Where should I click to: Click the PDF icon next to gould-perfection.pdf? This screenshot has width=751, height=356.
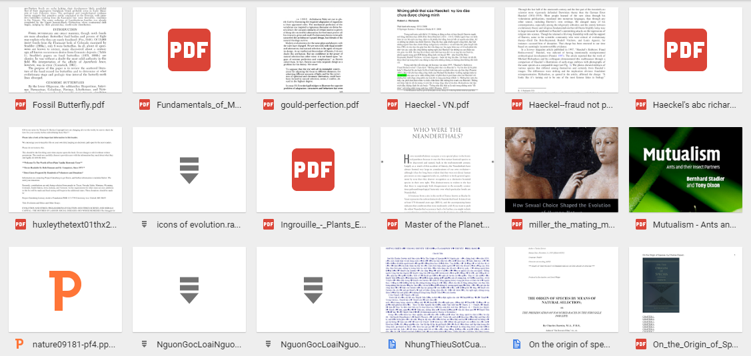(x=269, y=104)
